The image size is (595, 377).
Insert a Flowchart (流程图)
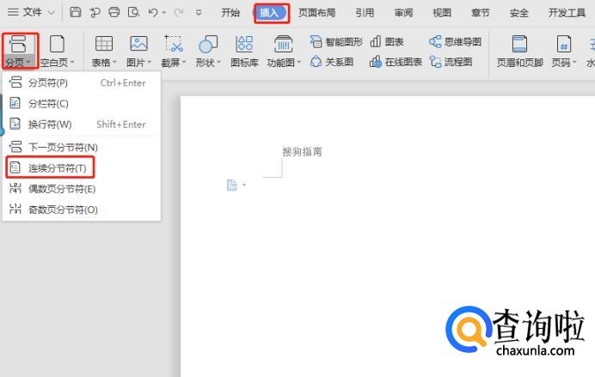[451, 62]
